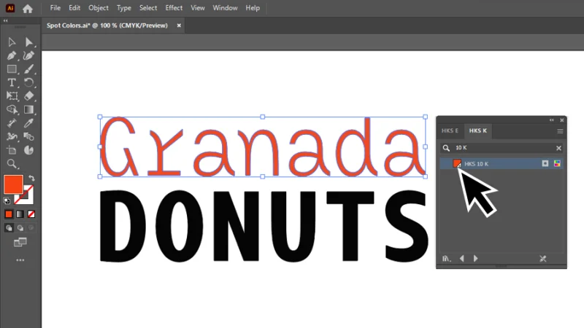Screen dimensions: 584x328
Task: Click the CMYK color mode icon on HKS 10 K row
Action: pos(557,163)
